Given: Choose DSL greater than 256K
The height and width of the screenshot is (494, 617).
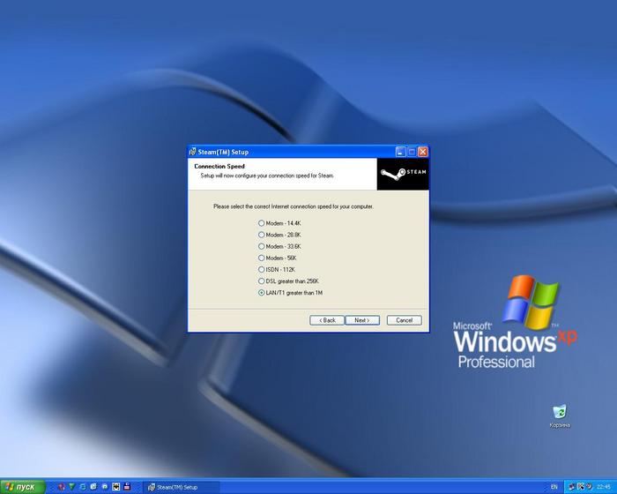Looking at the screenshot, I should [x=288, y=281].
